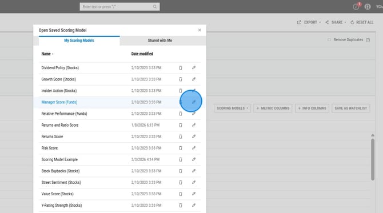Screen dimensions: 383x213
Task: Sort by Date modified column
Action: (142, 54)
